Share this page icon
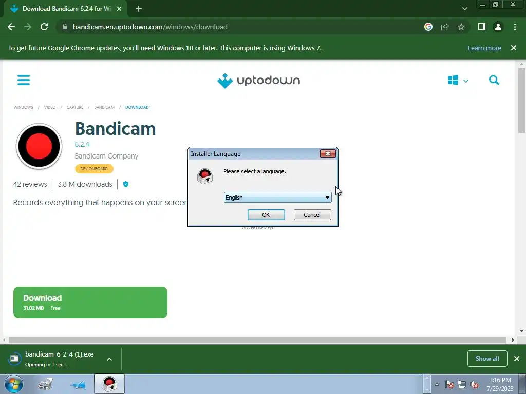526x394 pixels. (x=445, y=27)
